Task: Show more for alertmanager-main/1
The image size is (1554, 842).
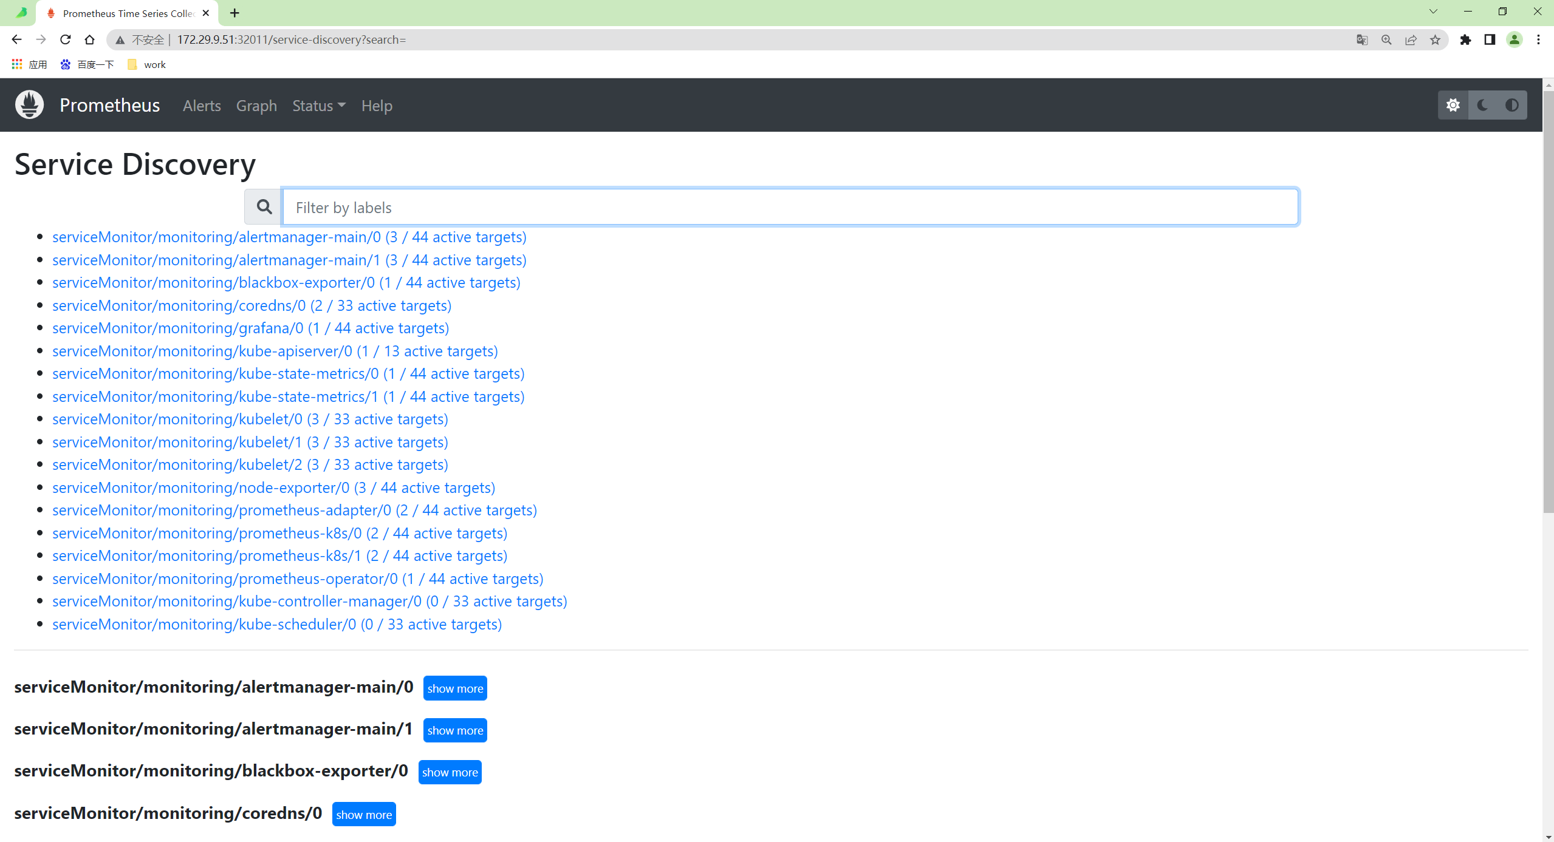Action: click(455, 730)
